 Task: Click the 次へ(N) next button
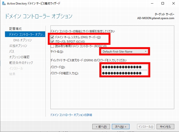click(121, 127)
